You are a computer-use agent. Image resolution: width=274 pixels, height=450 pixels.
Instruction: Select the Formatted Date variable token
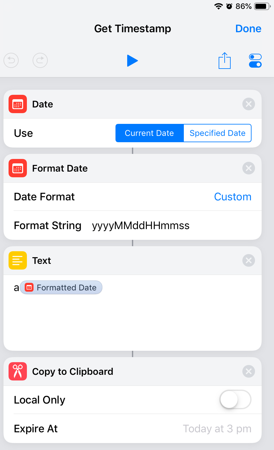61,288
